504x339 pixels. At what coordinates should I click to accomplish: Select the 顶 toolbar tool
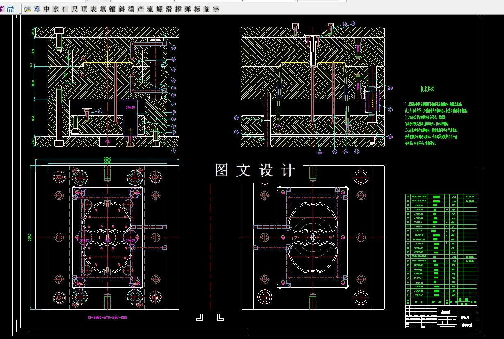tap(84, 9)
